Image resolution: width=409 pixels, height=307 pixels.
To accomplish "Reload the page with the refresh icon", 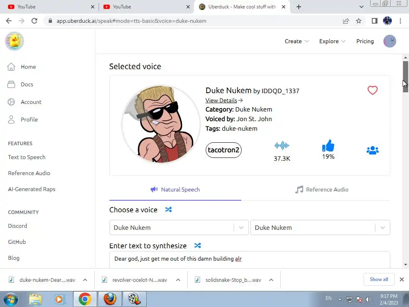I will [34, 21].
